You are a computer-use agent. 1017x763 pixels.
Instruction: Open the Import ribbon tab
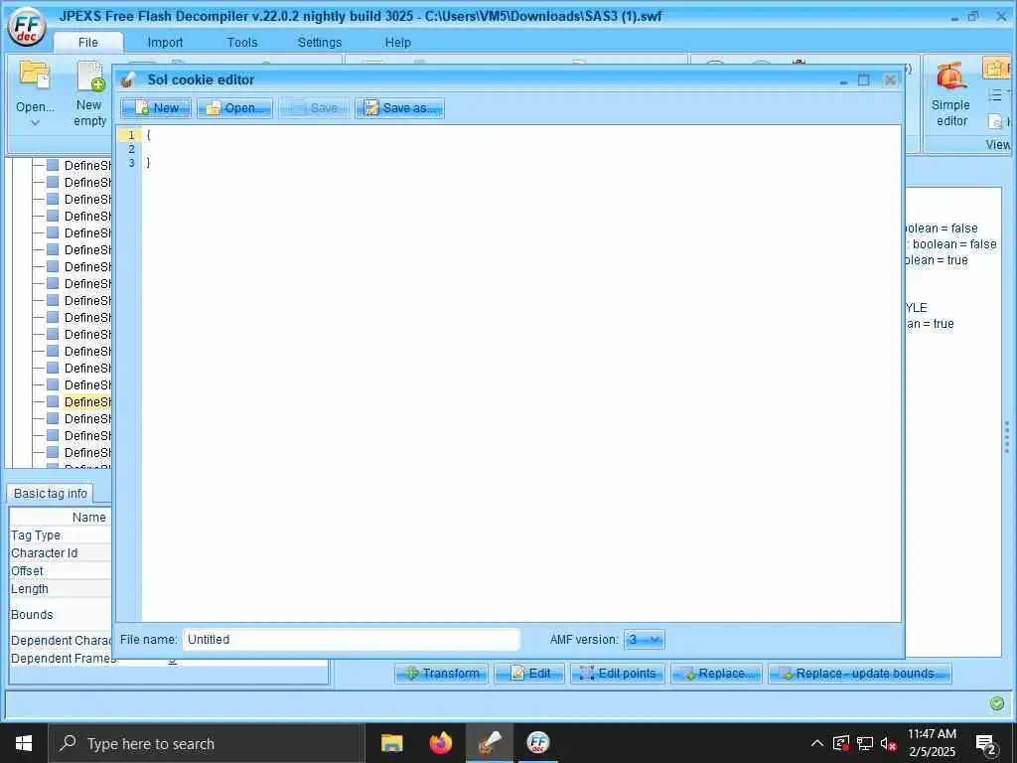click(165, 42)
